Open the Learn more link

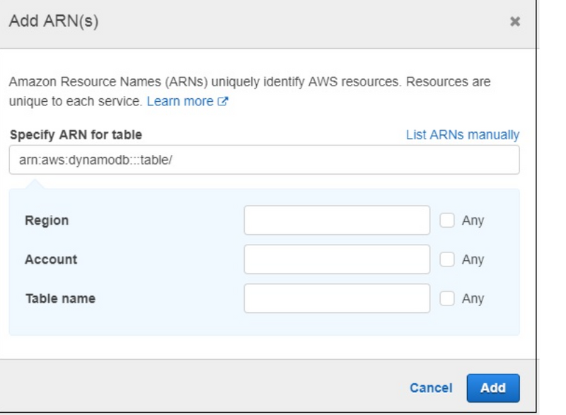point(187,101)
